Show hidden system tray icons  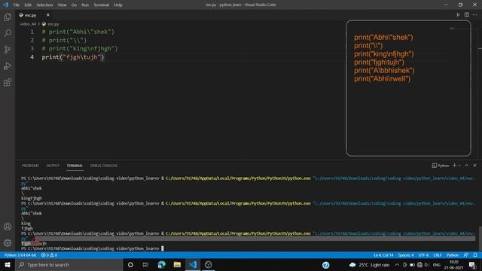pos(397,265)
